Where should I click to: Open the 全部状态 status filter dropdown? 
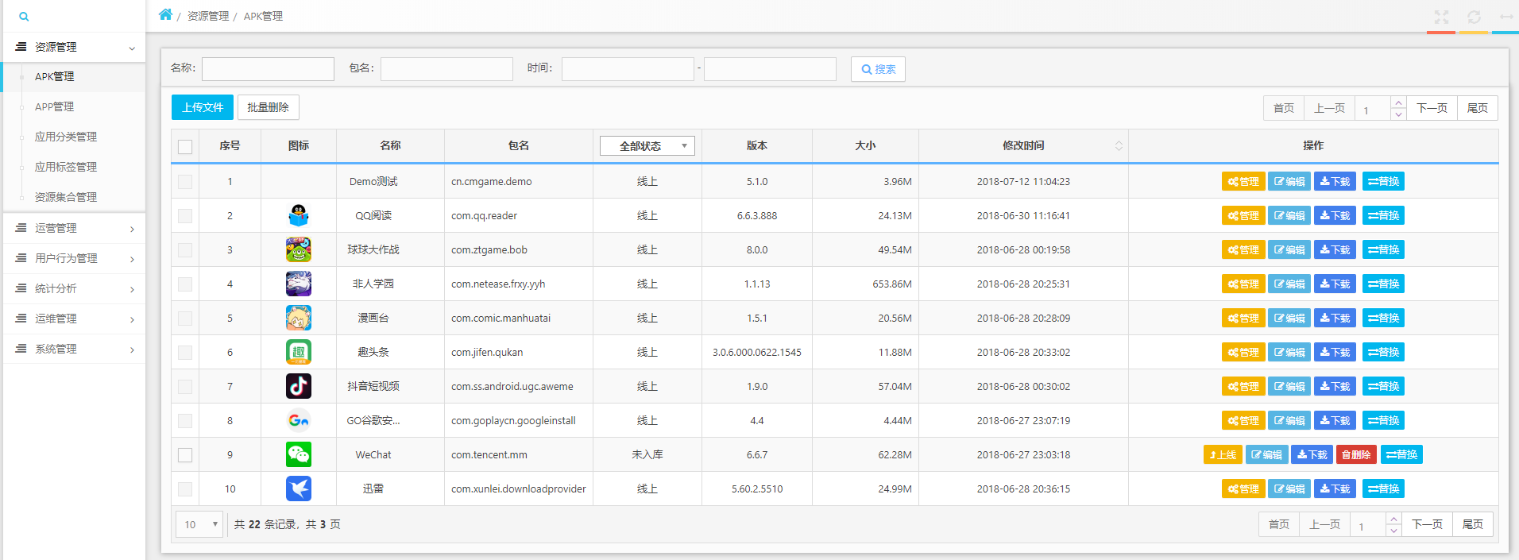[x=647, y=146]
